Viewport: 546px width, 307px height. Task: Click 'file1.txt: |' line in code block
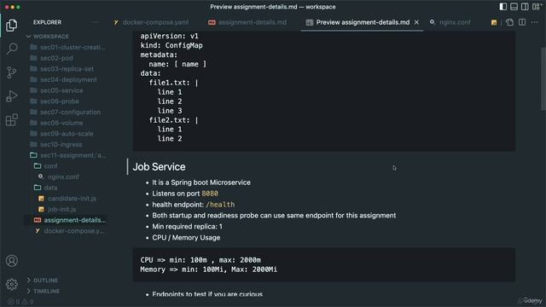click(173, 83)
